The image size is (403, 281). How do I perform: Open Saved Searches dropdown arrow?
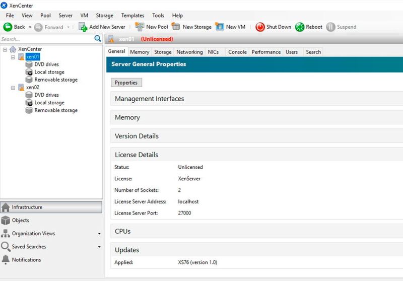99,247
